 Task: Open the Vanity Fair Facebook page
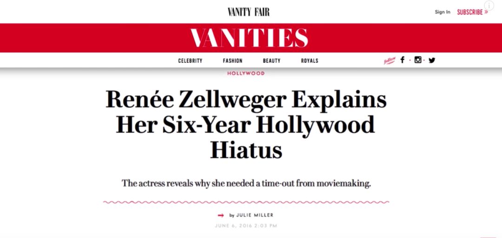(403, 60)
